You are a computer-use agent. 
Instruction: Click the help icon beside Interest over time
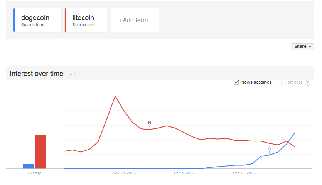click(x=72, y=74)
